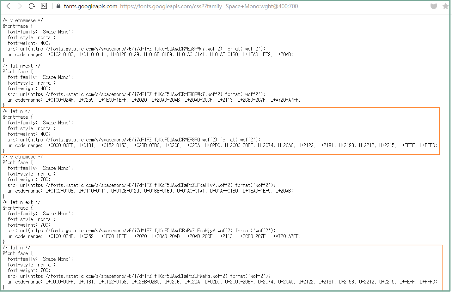Click the '/* vietnamese */' comment above the 700-weight block
The height and width of the screenshot is (292, 452).
click(23, 157)
